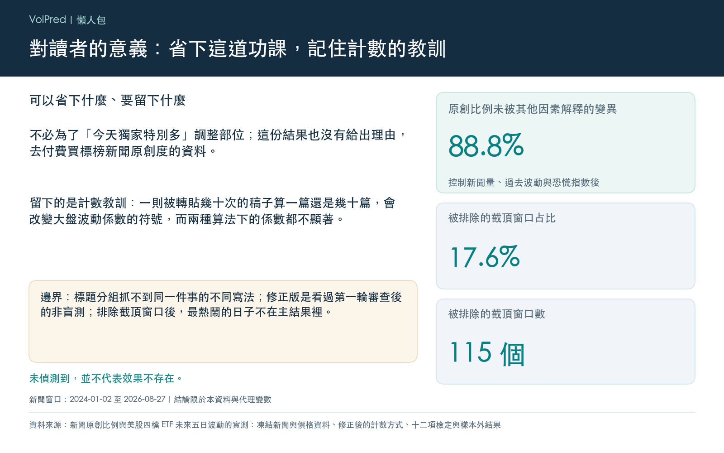
Task: Click the 資料來源 footer line
Action: point(265,425)
